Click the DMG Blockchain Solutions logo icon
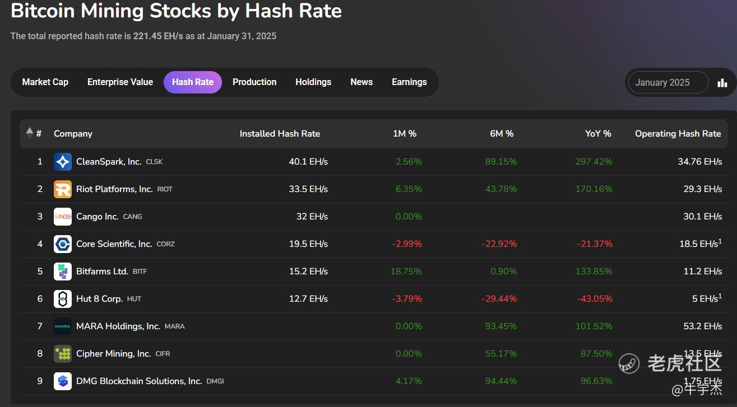 pyautogui.click(x=63, y=381)
